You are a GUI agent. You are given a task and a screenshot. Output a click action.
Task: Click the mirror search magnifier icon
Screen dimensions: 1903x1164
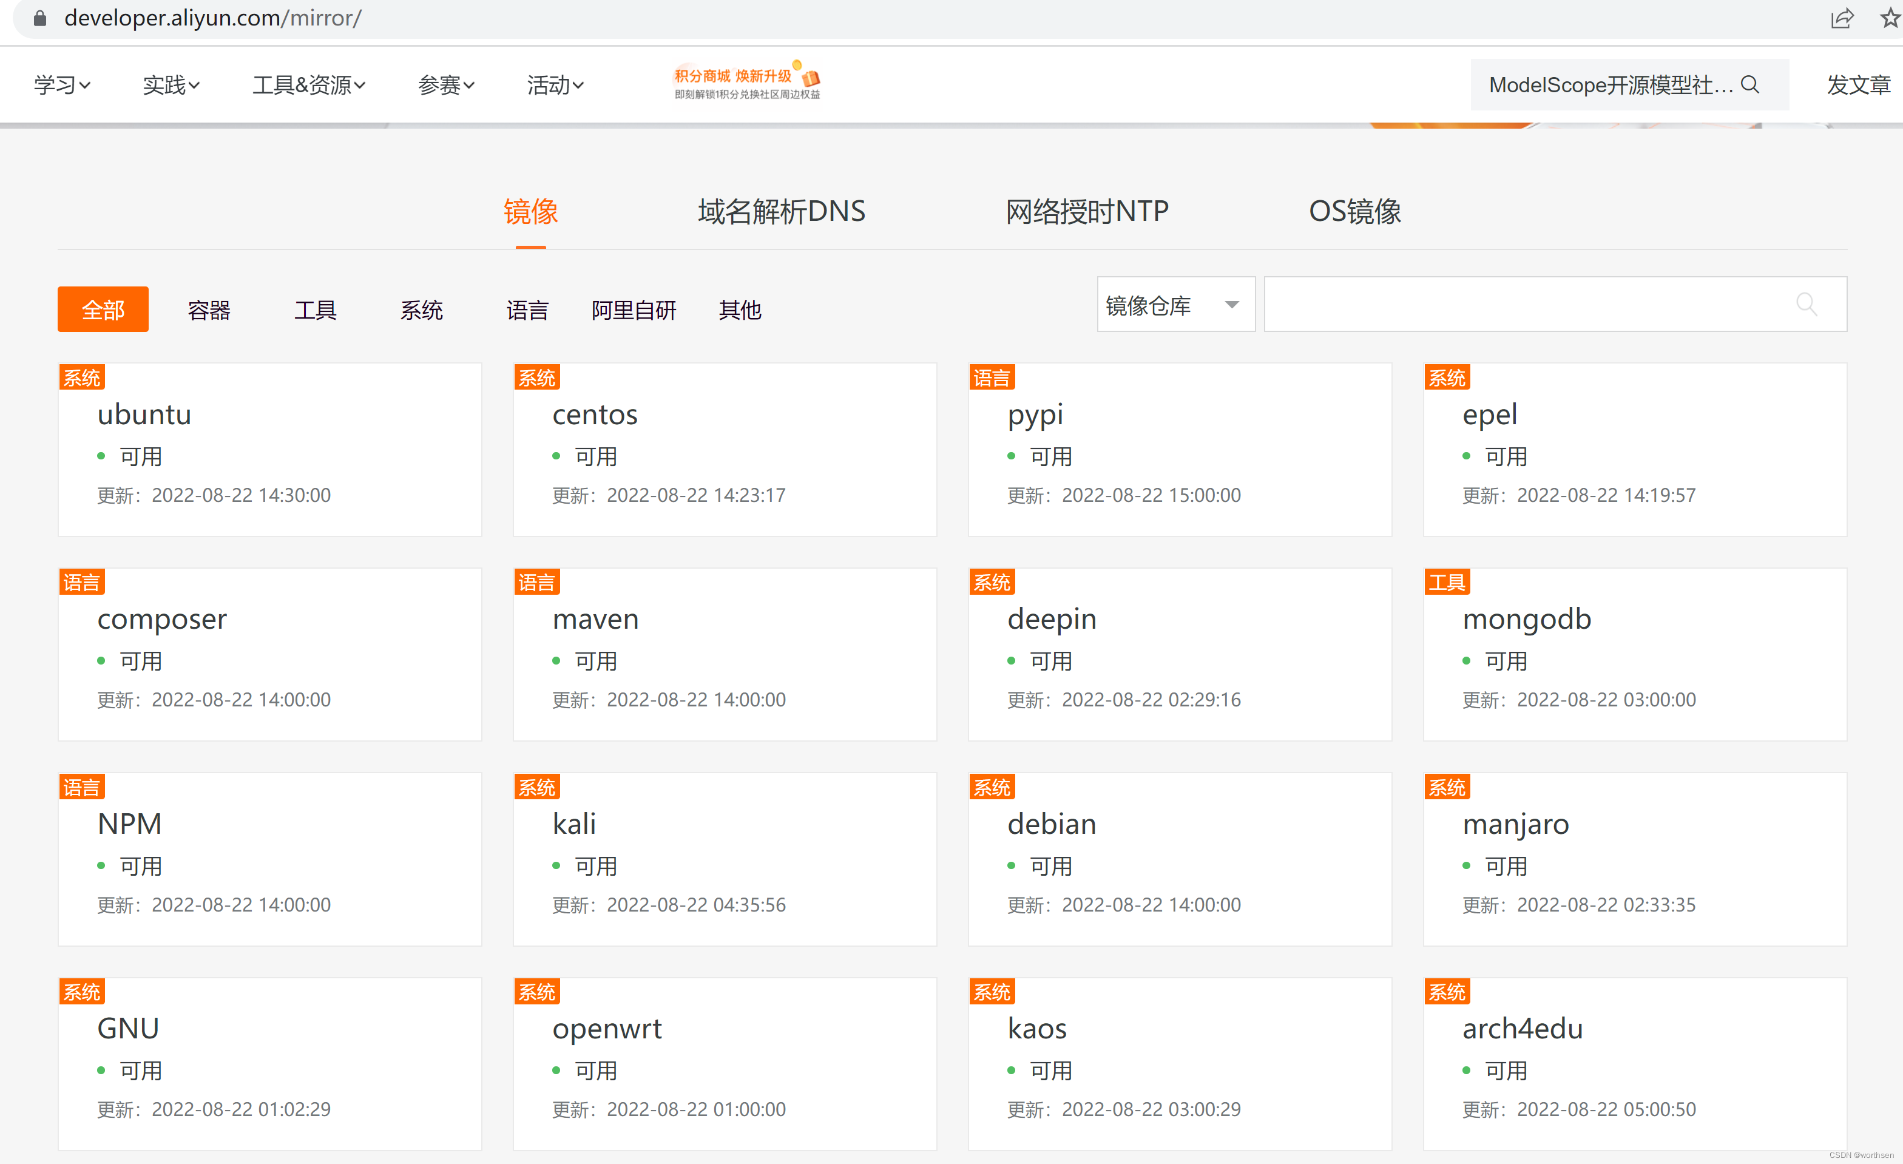click(1806, 304)
